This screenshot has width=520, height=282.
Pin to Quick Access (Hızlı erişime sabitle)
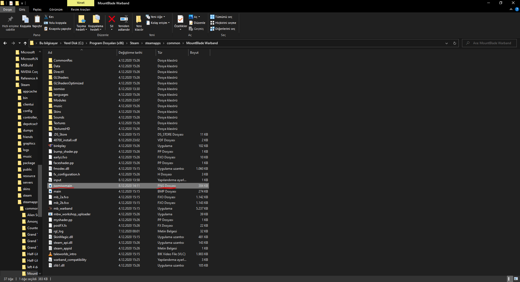click(10, 23)
